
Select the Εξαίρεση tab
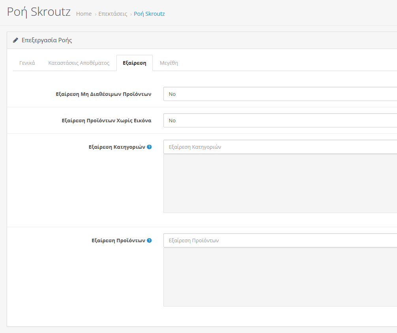coord(135,63)
